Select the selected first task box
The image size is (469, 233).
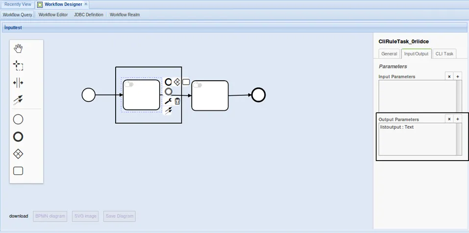142,94
